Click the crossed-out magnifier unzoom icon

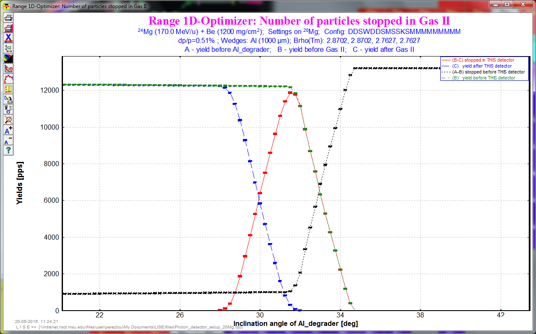pyautogui.click(x=8, y=119)
